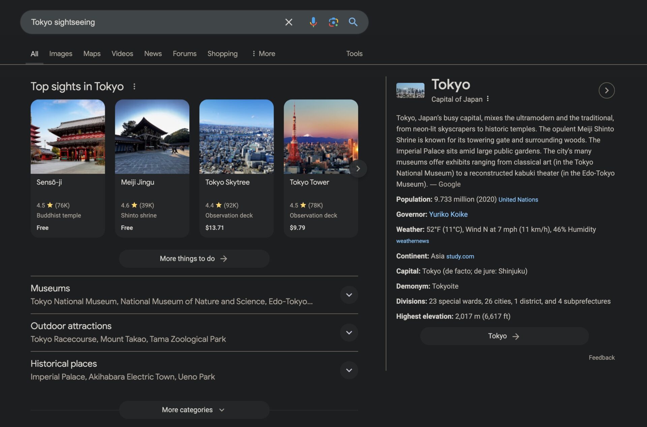Click the Tokyo Skytree 4.4 star rating
The image size is (647, 427).
[222, 205]
